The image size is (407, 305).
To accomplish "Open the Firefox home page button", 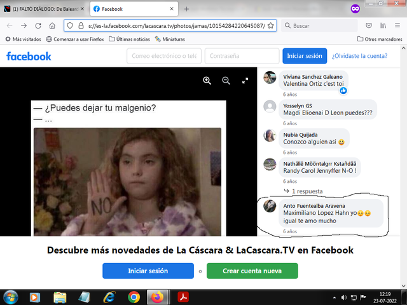I will (x=52, y=25).
